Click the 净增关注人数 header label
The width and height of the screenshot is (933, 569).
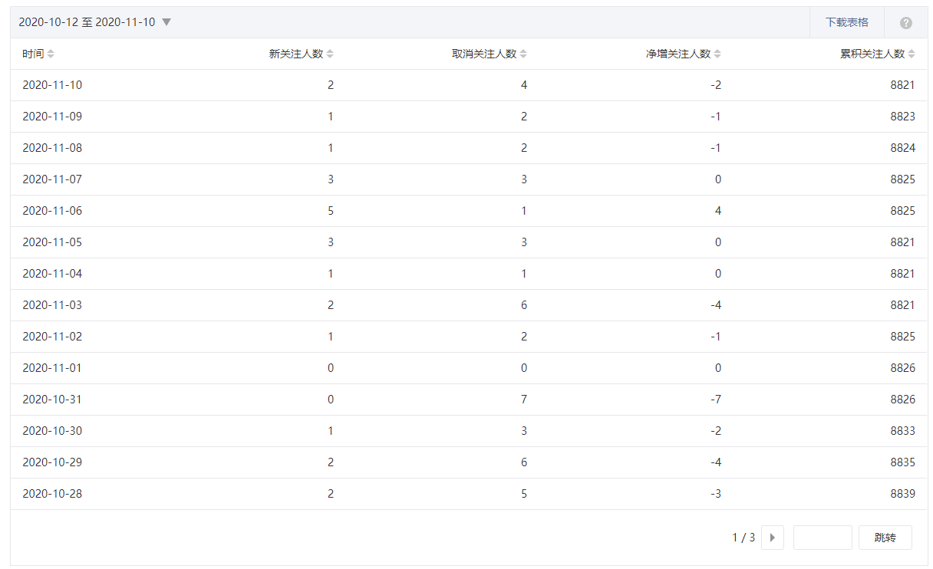click(678, 54)
